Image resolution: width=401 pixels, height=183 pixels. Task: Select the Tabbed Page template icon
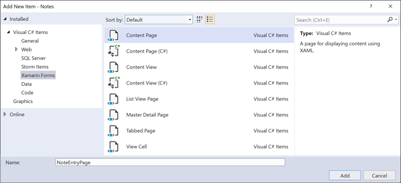pyautogui.click(x=113, y=131)
